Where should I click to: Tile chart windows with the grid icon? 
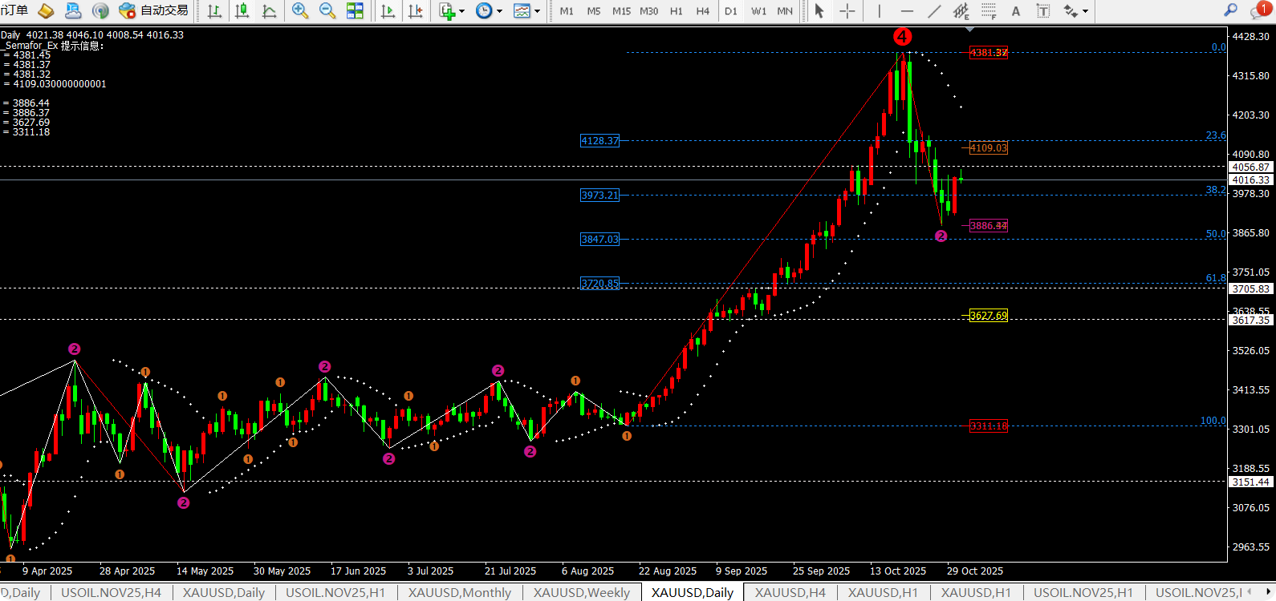coord(355,11)
